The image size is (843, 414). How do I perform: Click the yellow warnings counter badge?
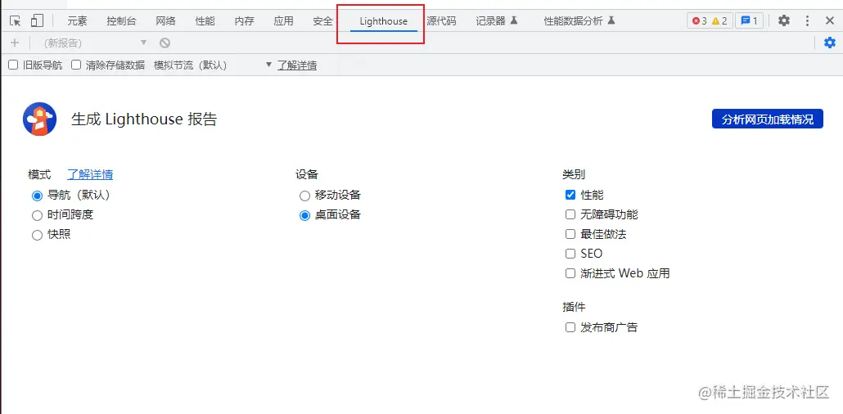coord(719,21)
